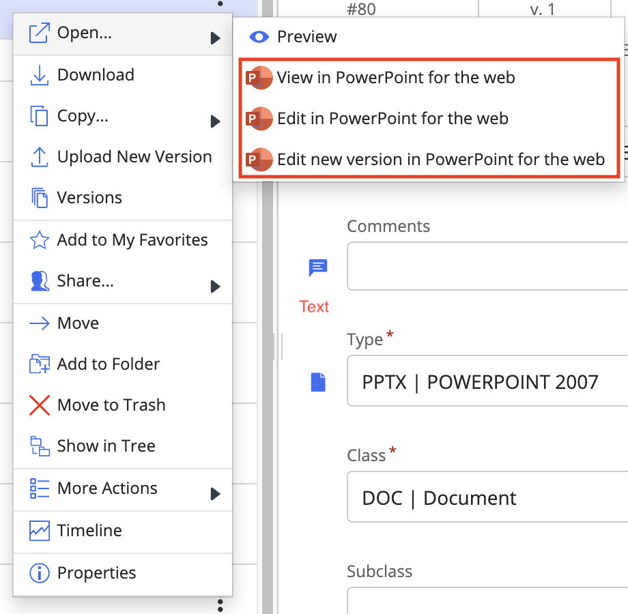
Task: Select View in PowerPoint for the web
Action: 395,78
